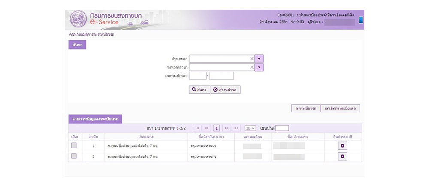Click the ชื่อจังหวัด/สาขา column header
This screenshot has width=429, height=187.
(x=211, y=136)
